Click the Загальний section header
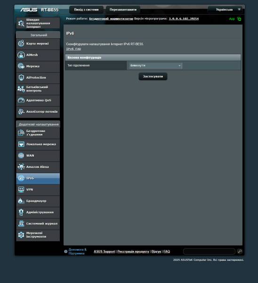This screenshot has width=258, height=283. point(38,35)
